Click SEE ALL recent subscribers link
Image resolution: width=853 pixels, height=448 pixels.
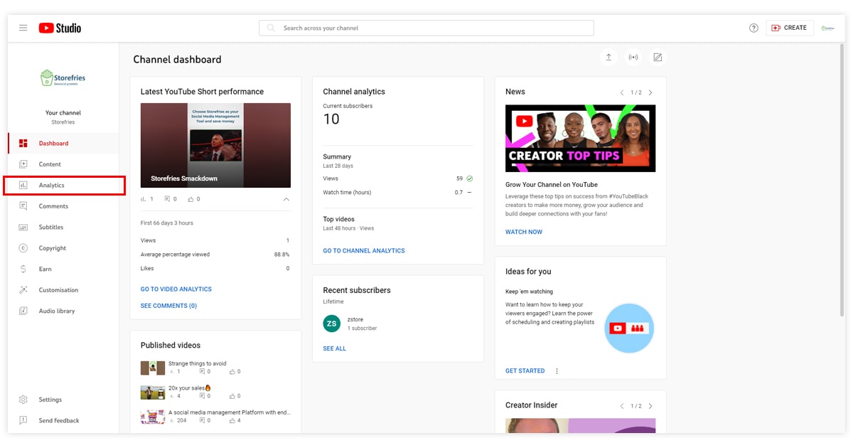click(334, 348)
